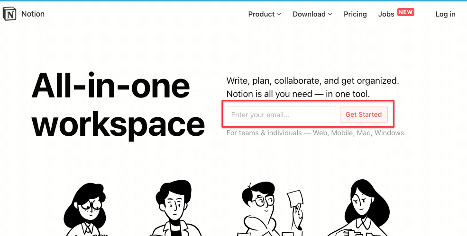Open the Jobs page link
Screen dimensions: 467x236
point(386,14)
